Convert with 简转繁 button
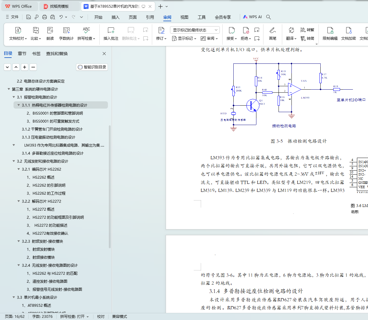Viewport: 368px width, 320px height. tap(307, 30)
